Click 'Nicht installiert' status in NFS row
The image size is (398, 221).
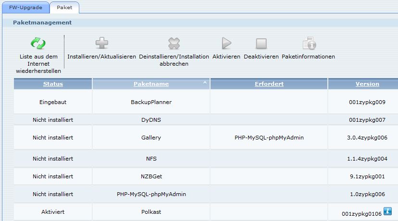[53, 159]
